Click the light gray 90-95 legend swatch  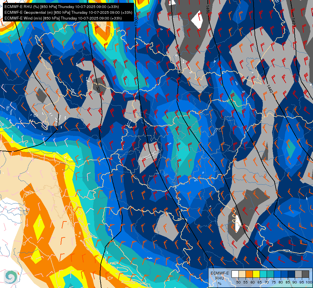coord(298,274)
